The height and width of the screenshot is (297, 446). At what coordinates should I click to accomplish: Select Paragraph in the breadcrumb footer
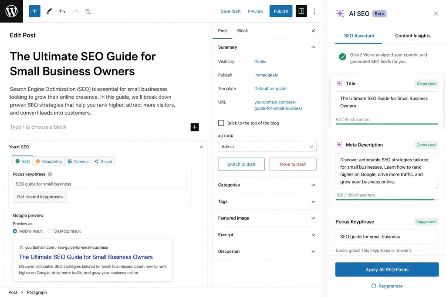[x=37, y=292]
